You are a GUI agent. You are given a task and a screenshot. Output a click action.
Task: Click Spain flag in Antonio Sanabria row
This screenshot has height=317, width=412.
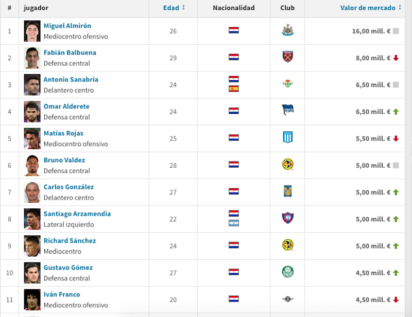click(x=234, y=89)
